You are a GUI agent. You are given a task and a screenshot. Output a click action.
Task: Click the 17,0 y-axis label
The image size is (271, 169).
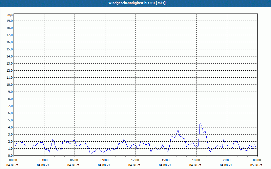[x=9, y=35]
